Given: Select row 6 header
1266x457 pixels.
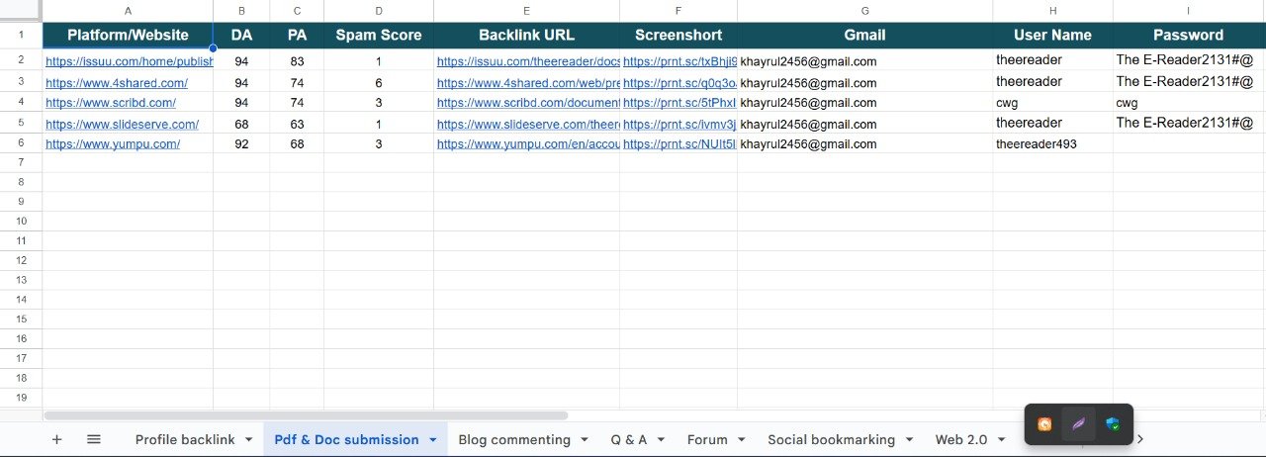Looking at the screenshot, I should [x=21, y=143].
